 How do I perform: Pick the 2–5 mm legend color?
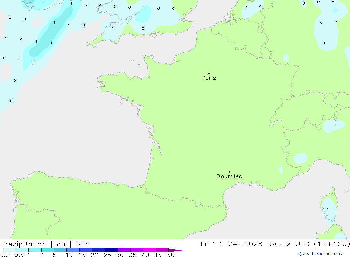[48, 250]
